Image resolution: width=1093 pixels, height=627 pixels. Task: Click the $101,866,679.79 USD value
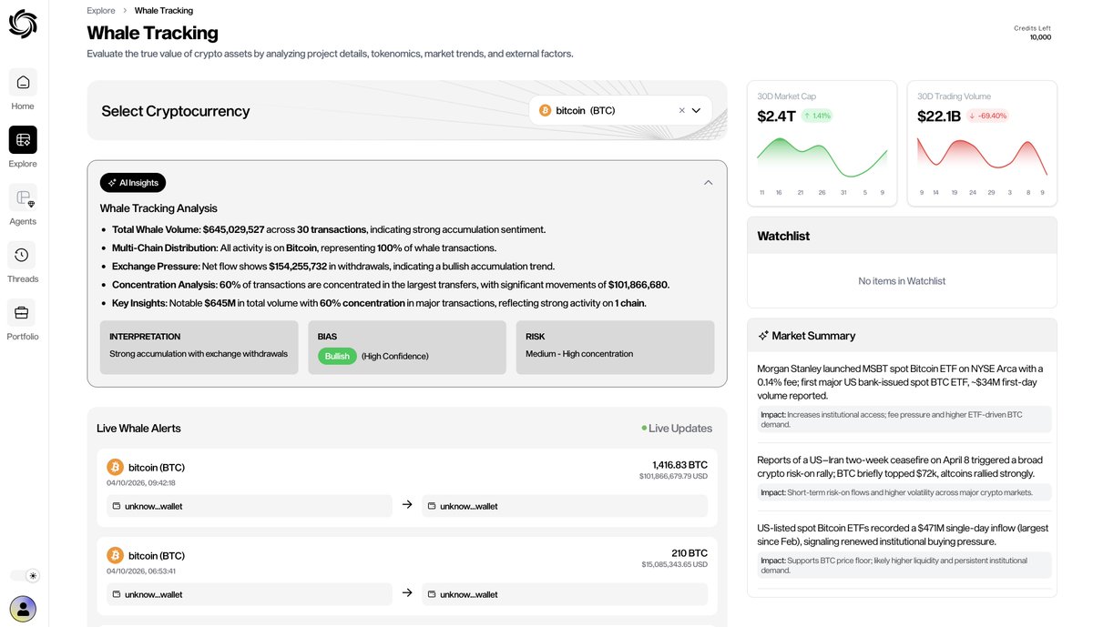(x=673, y=476)
